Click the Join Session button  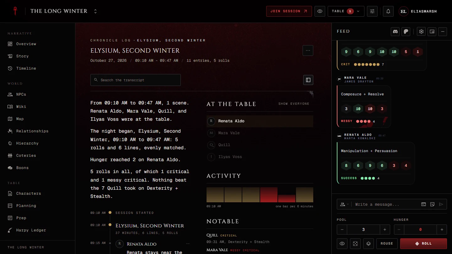(x=289, y=11)
